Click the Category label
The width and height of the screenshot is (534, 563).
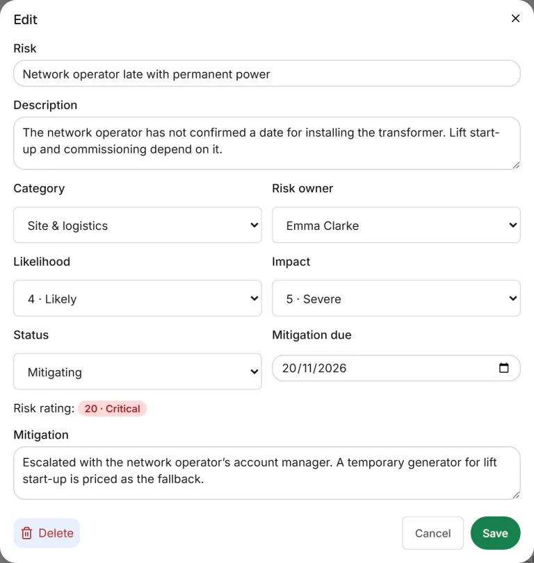click(x=39, y=189)
